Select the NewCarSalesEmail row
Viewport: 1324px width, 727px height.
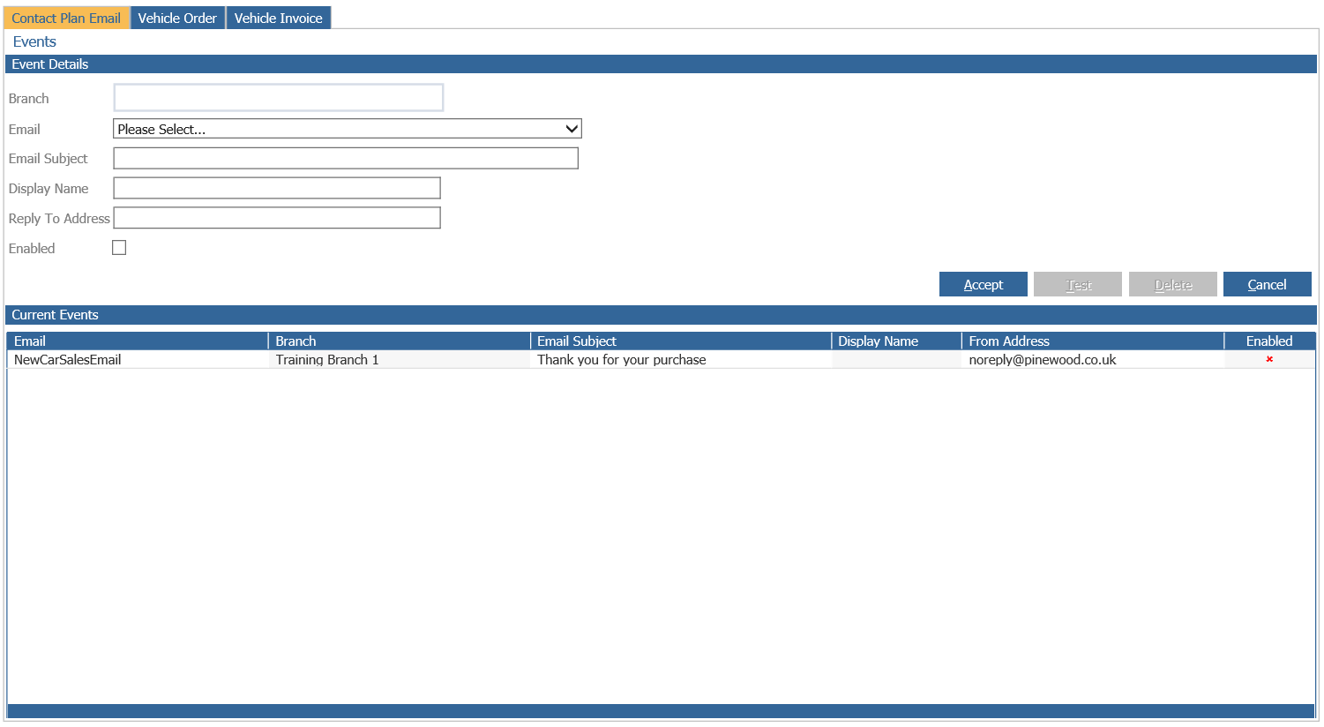point(661,359)
